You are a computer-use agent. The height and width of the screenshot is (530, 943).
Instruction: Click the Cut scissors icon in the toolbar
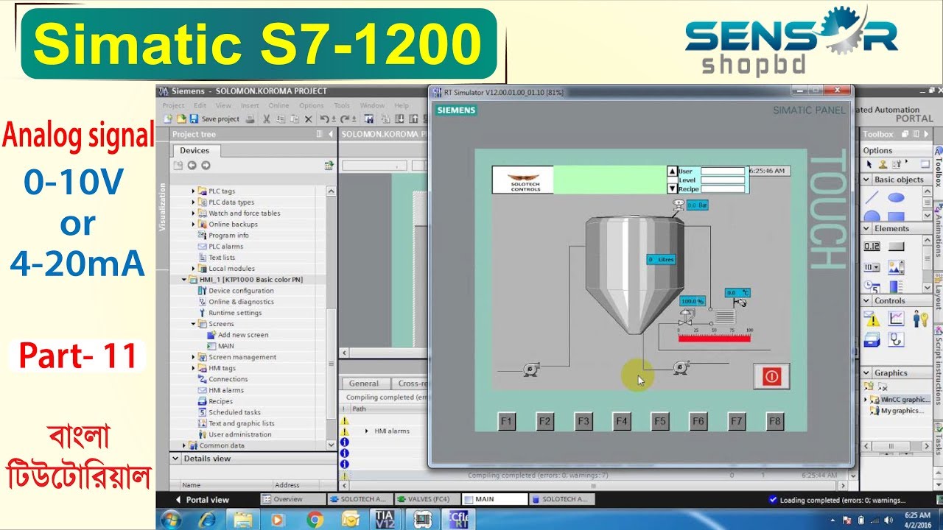click(x=267, y=119)
